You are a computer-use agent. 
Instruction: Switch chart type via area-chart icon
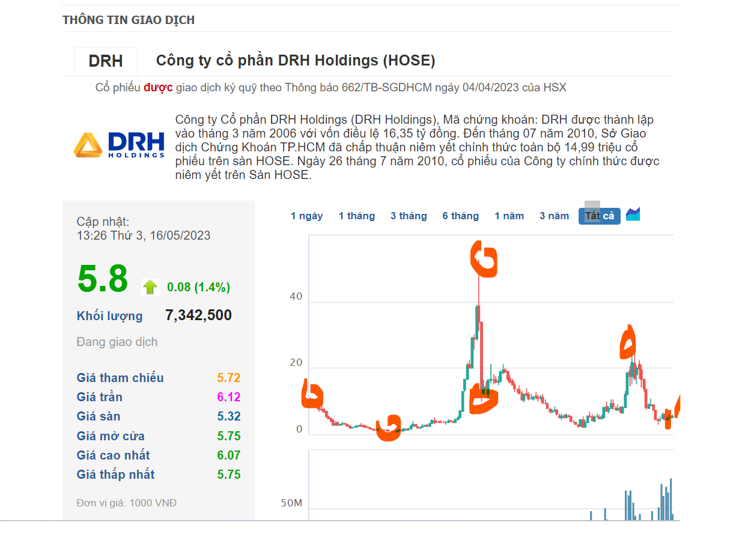(633, 214)
